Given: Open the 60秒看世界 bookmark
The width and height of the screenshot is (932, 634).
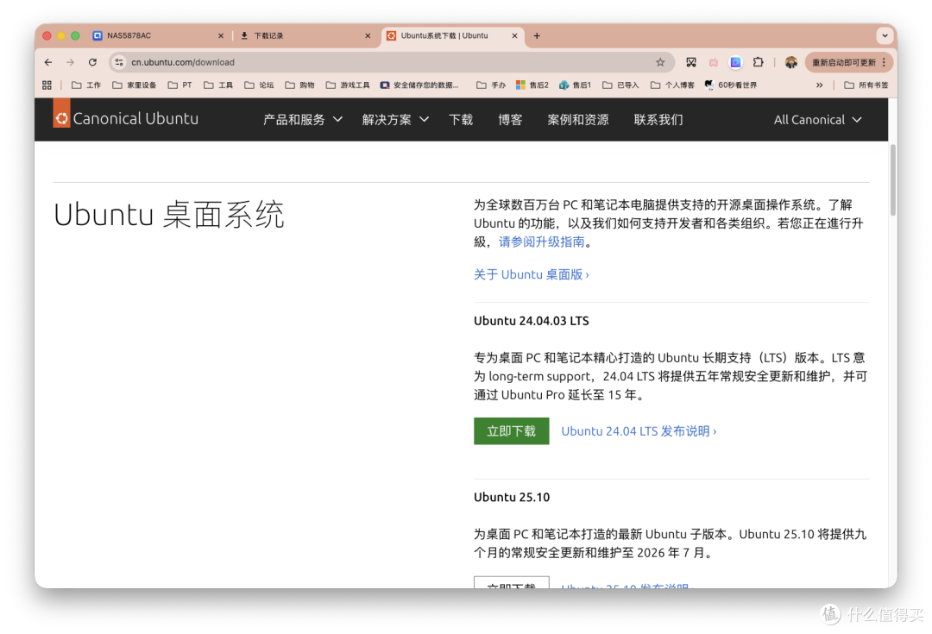Looking at the screenshot, I should tap(731, 85).
